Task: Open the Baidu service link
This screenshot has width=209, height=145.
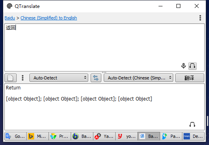Action: click(x=10, y=18)
